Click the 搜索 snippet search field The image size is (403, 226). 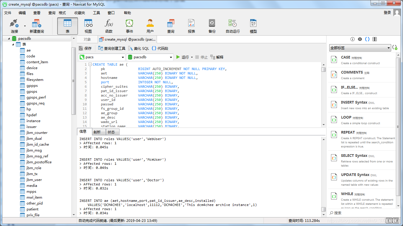pos(362,213)
